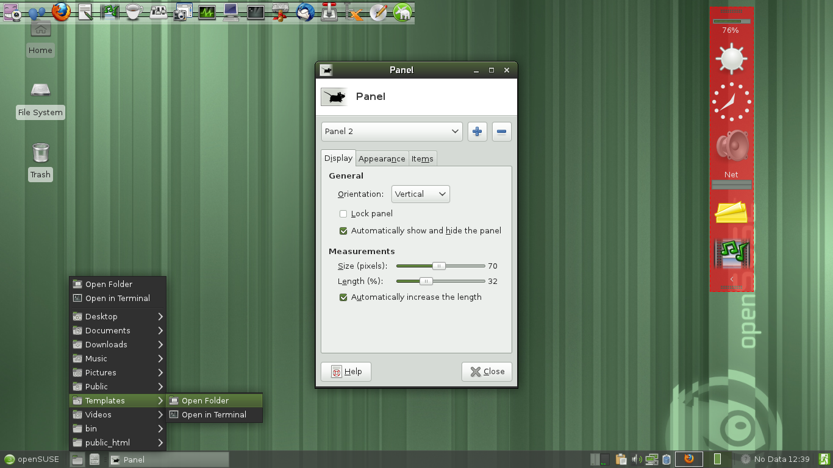Launch Firefox from the top launcher panel
Screen dimensions: 833x468
pyautogui.click(x=61, y=12)
